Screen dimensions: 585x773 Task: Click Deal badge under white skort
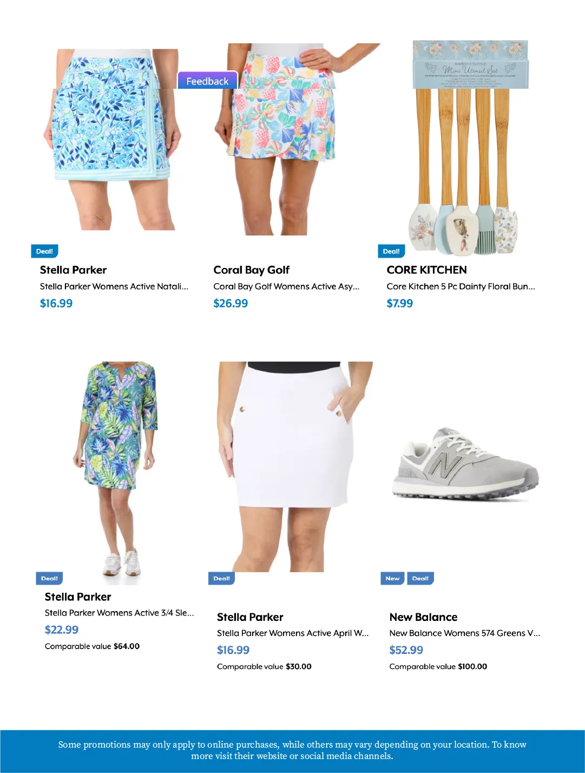[x=221, y=578]
